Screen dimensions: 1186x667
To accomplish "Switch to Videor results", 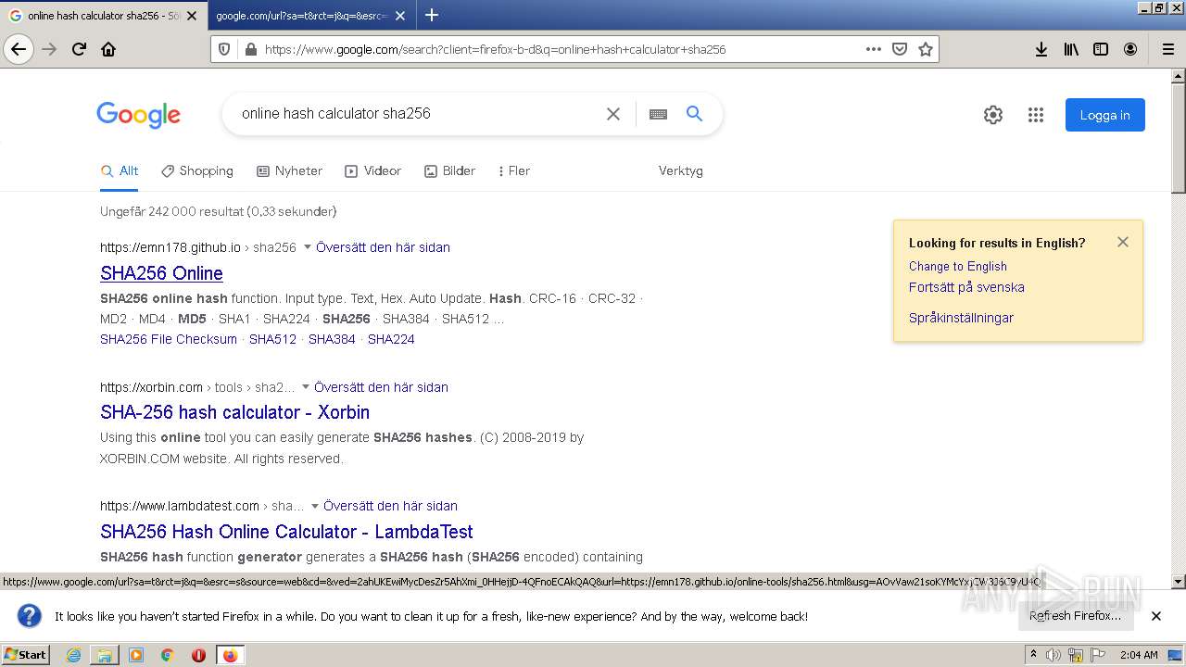I will (373, 170).
